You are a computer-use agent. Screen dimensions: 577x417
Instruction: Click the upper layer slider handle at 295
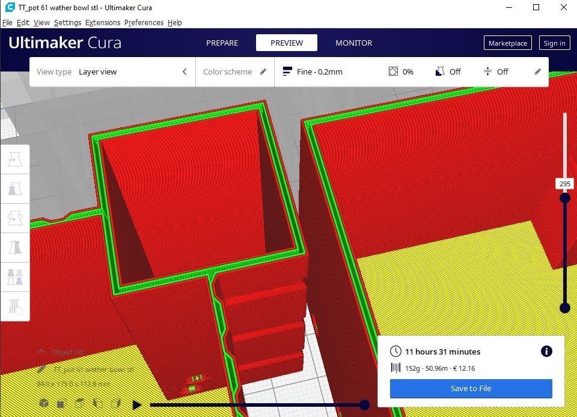(565, 198)
